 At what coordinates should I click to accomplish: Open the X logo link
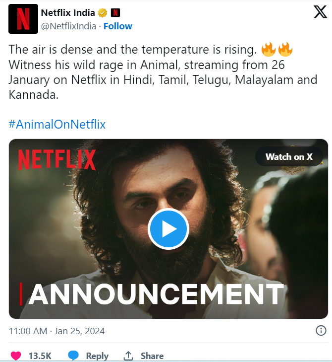321,12
